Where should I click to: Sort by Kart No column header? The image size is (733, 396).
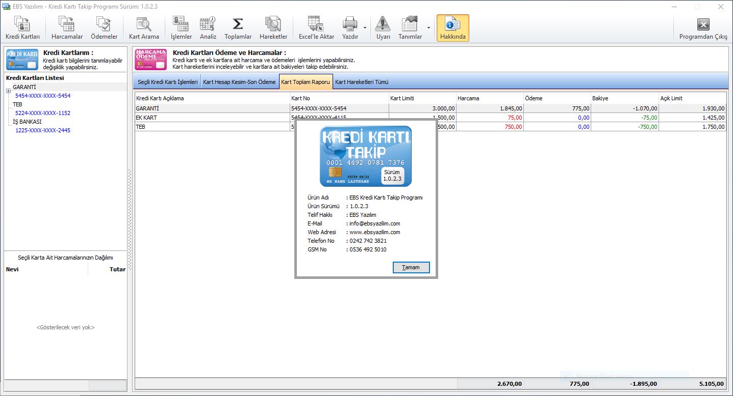339,98
